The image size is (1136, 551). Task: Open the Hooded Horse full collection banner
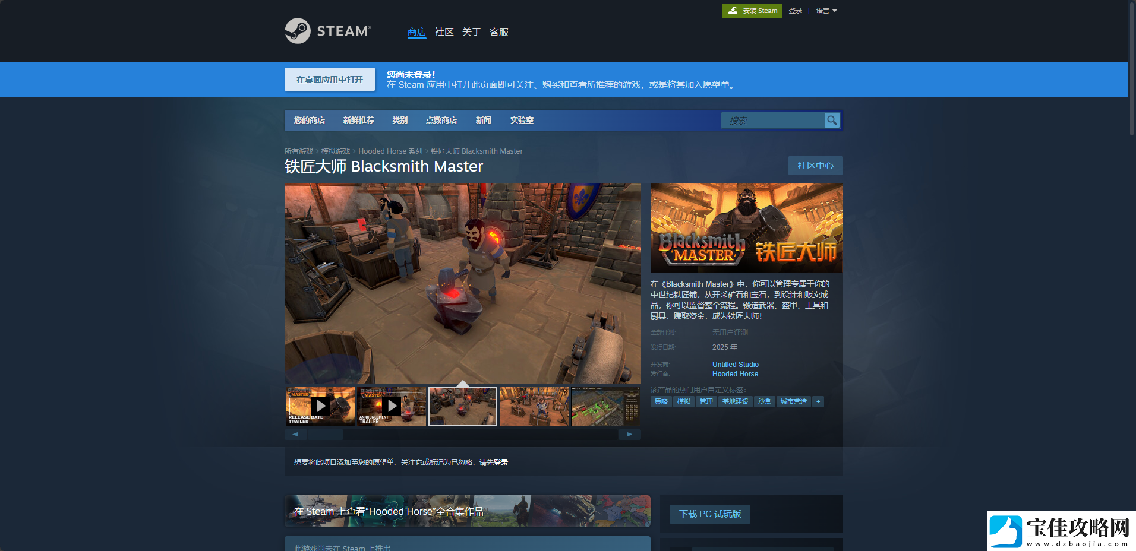coord(468,511)
